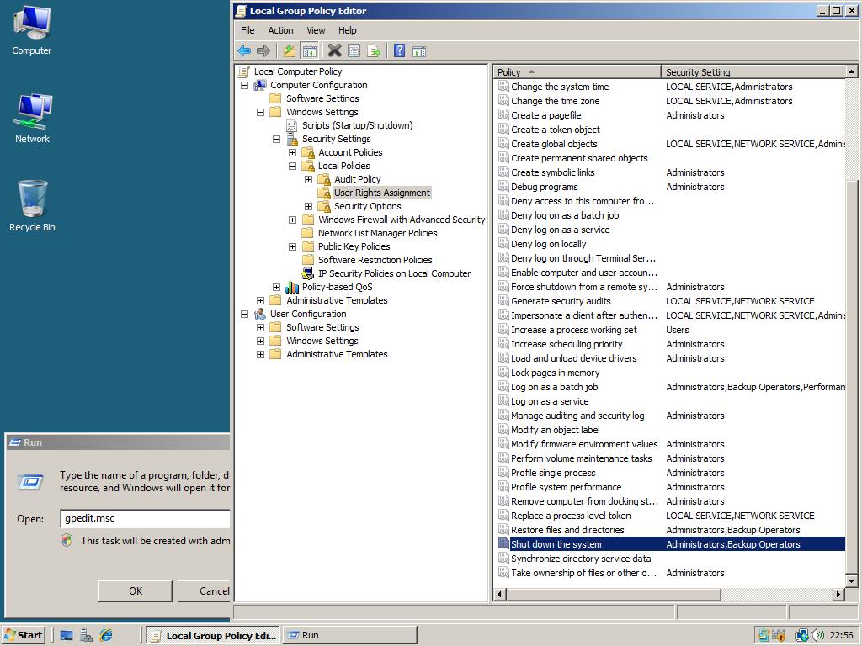Expand the Account Policies node
This screenshot has width=862, height=646.
[292, 153]
